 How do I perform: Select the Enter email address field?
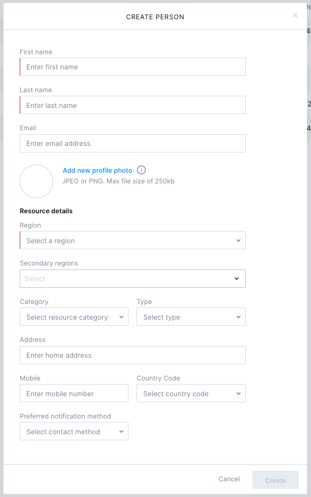point(132,143)
